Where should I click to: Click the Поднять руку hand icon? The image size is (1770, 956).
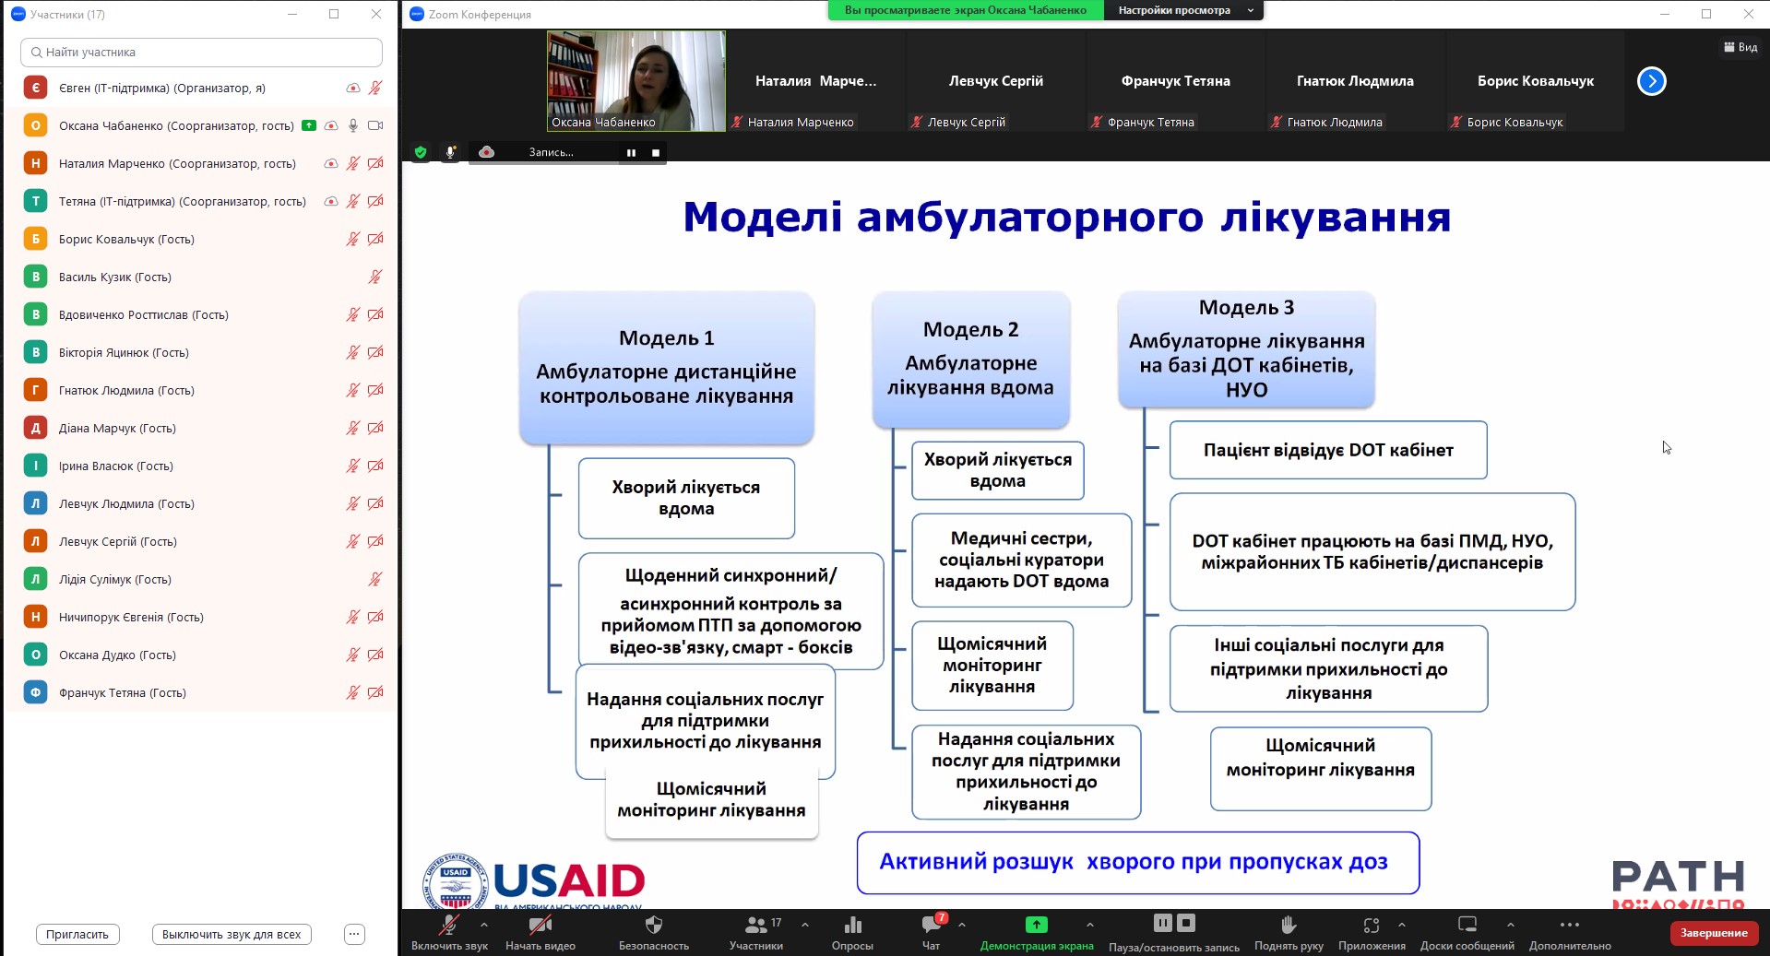pyautogui.click(x=1289, y=925)
